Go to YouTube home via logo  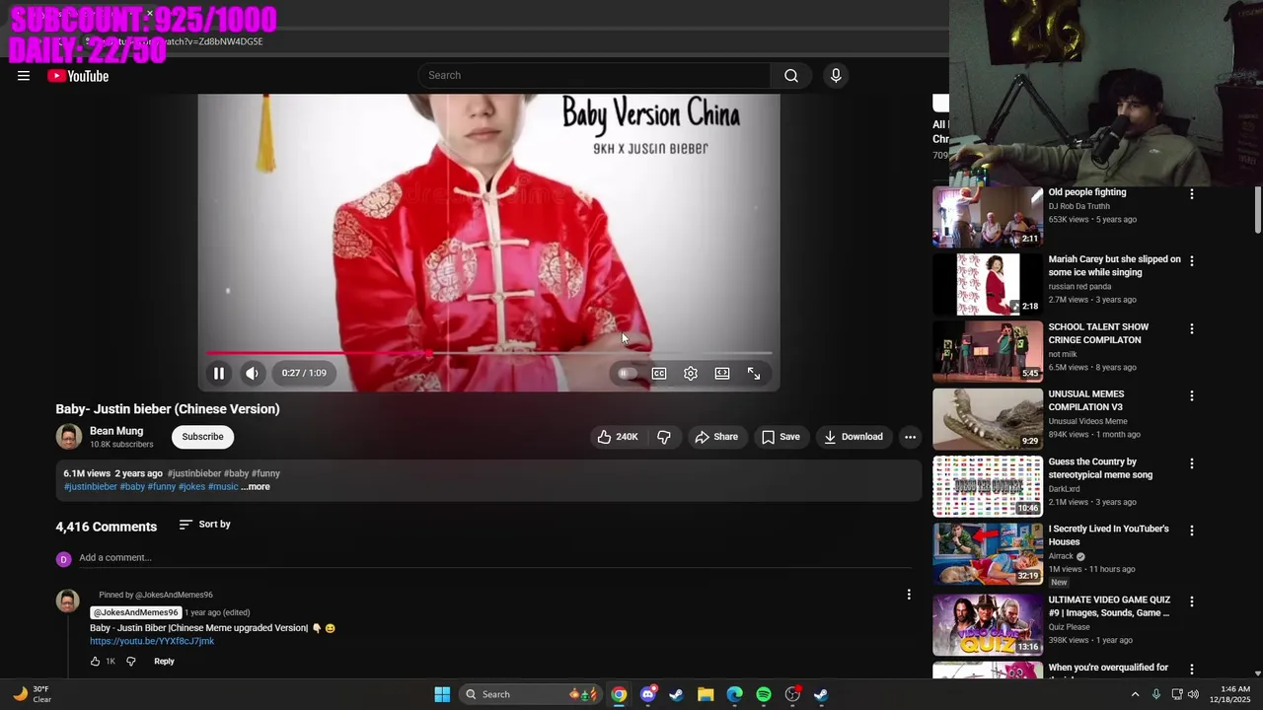click(x=78, y=76)
